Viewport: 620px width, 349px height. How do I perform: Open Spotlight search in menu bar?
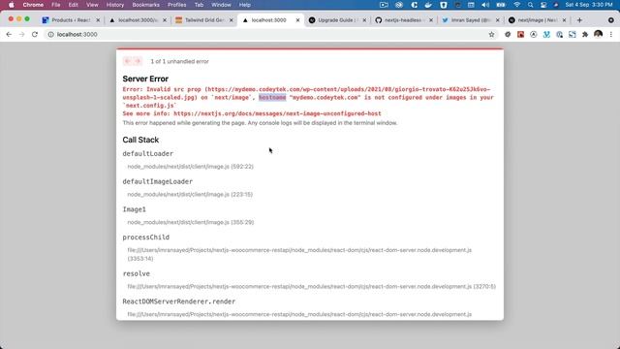tap(530, 5)
